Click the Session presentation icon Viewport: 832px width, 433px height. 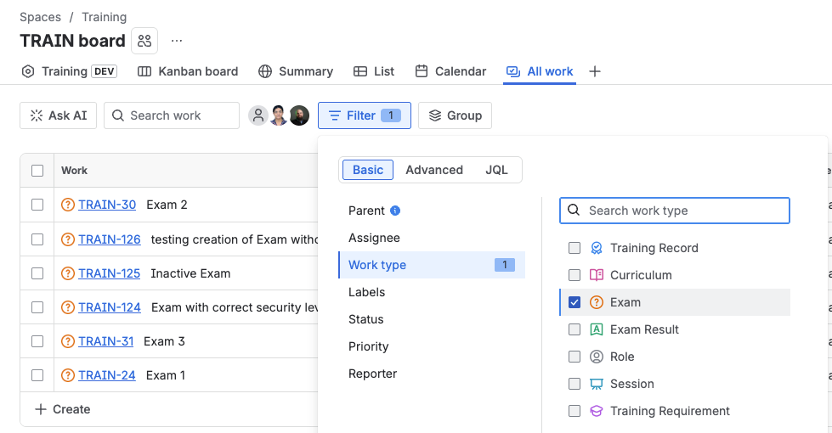click(597, 384)
